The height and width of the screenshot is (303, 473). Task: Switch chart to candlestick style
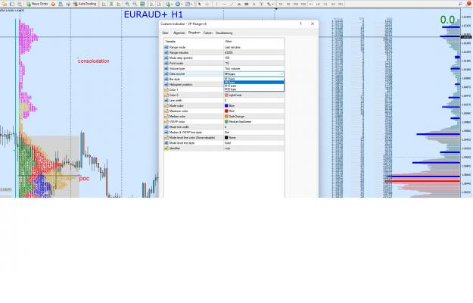pyautogui.click(x=111, y=4)
